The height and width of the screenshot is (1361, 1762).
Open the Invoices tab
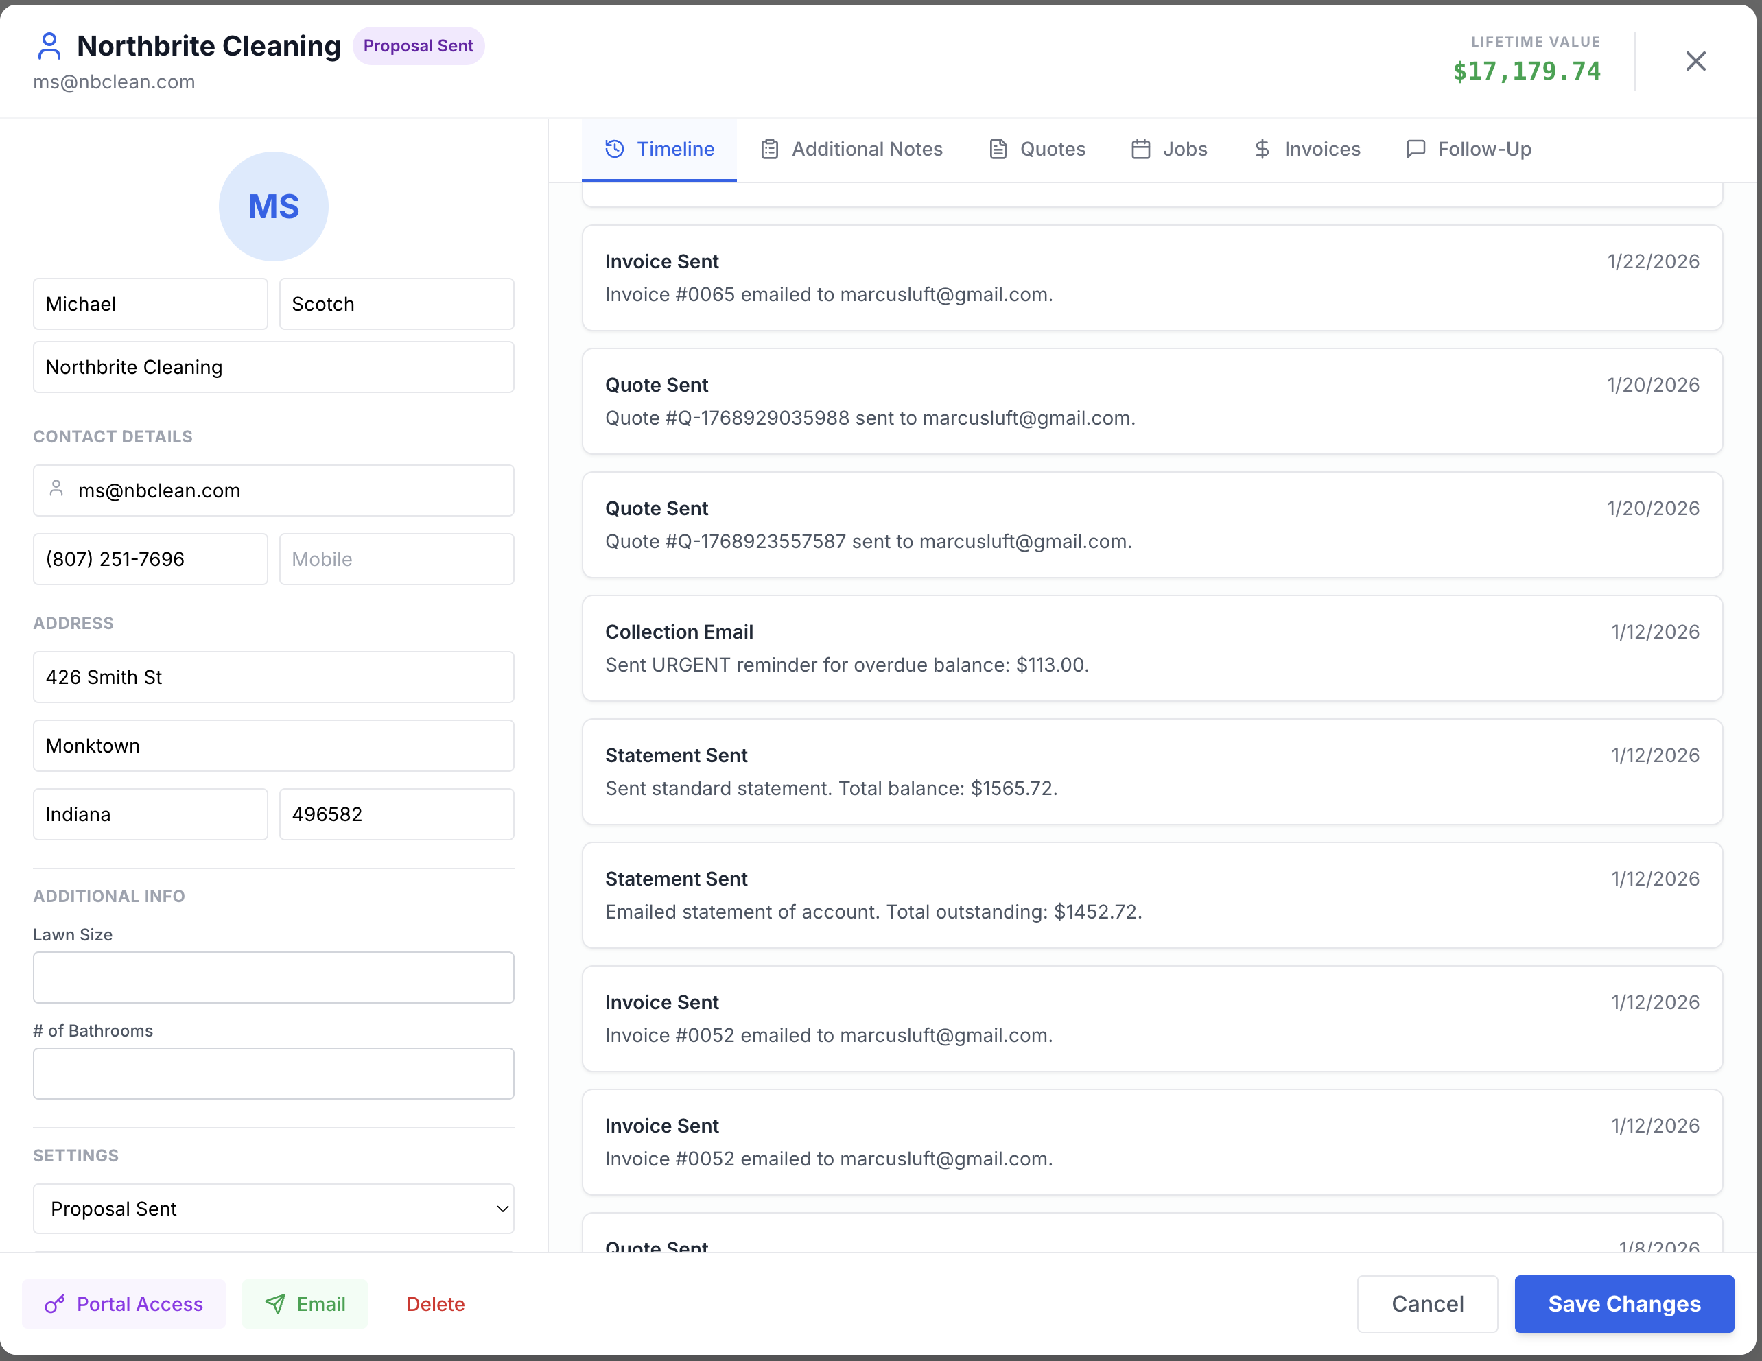1306,150
